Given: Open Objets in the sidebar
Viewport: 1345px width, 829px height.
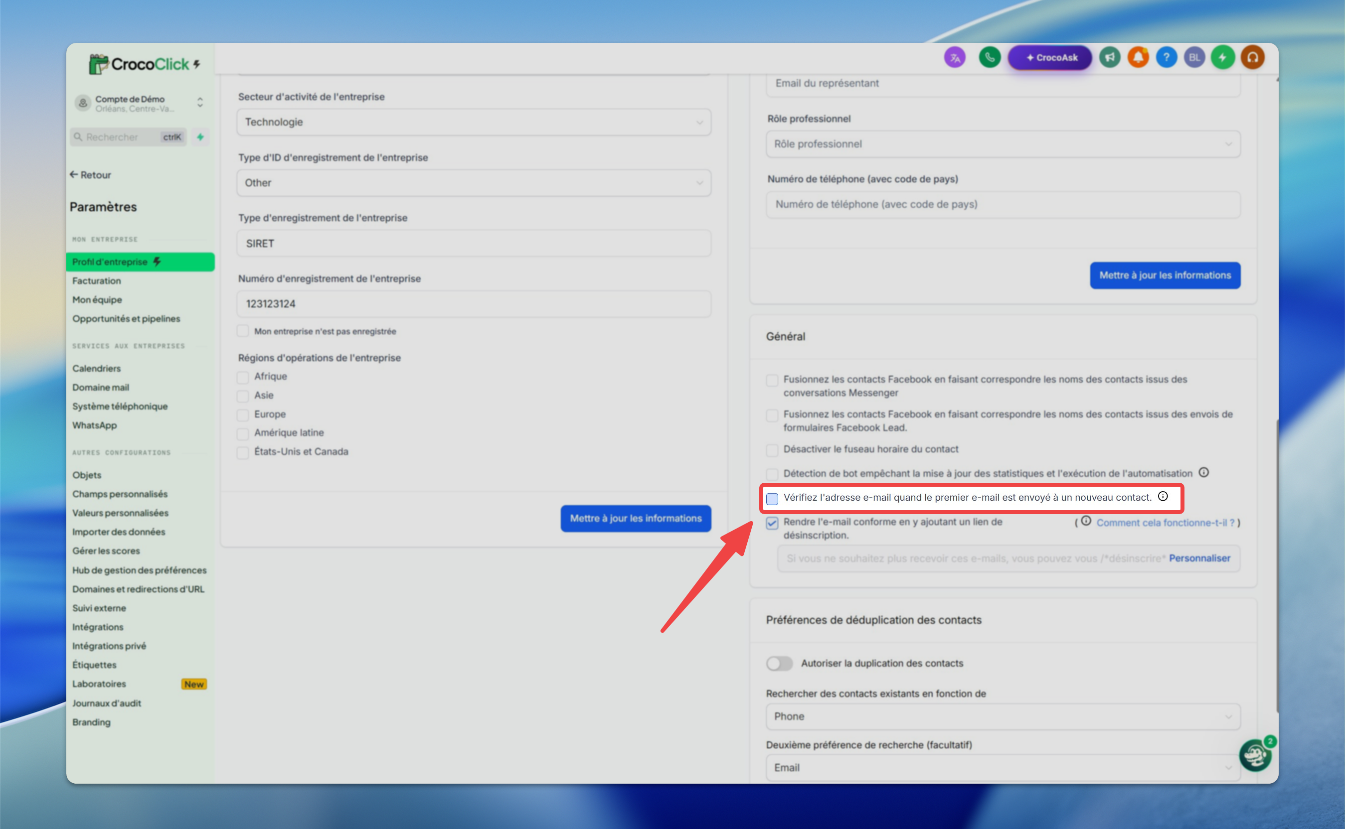Looking at the screenshot, I should 87,475.
